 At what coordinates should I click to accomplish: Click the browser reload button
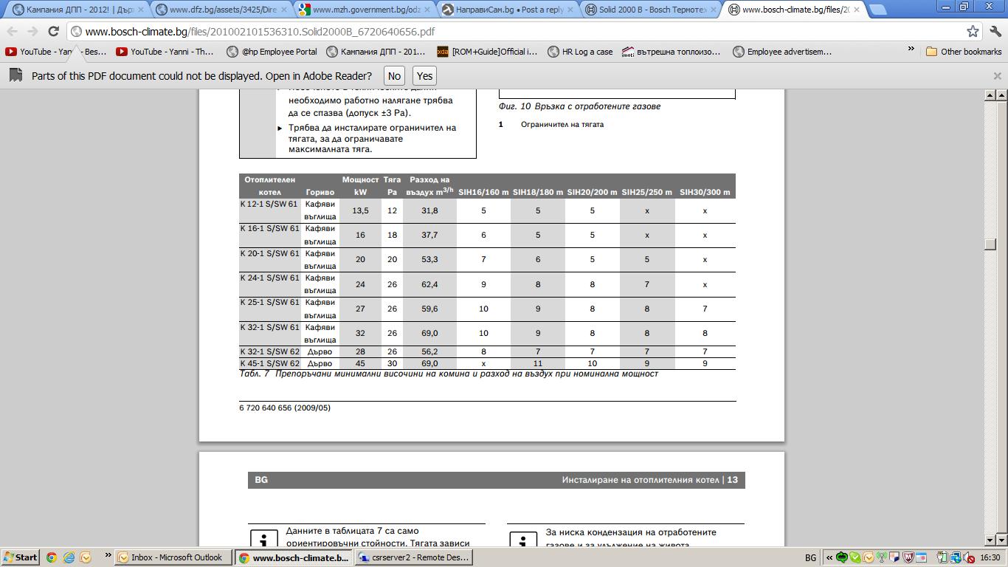tap(53, 32)
